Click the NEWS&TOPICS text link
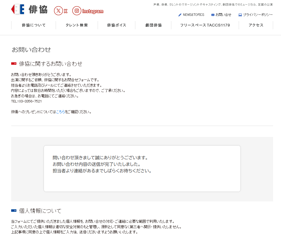This screenshot has width=281, height=244. 193,15
